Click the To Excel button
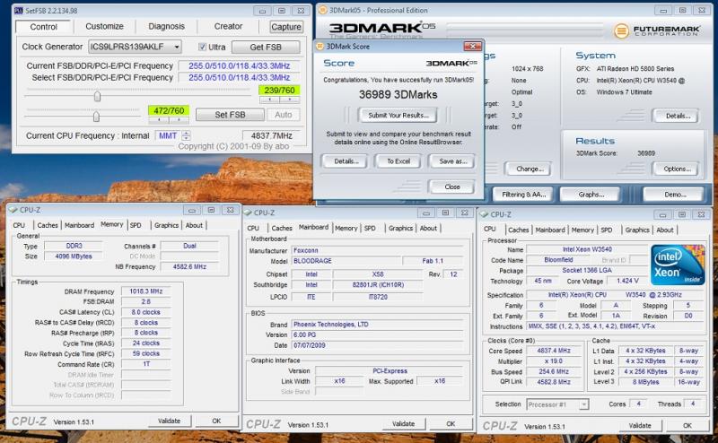This screenshot has height=443, width=718. pyautogui.click(x=398, y=161)
